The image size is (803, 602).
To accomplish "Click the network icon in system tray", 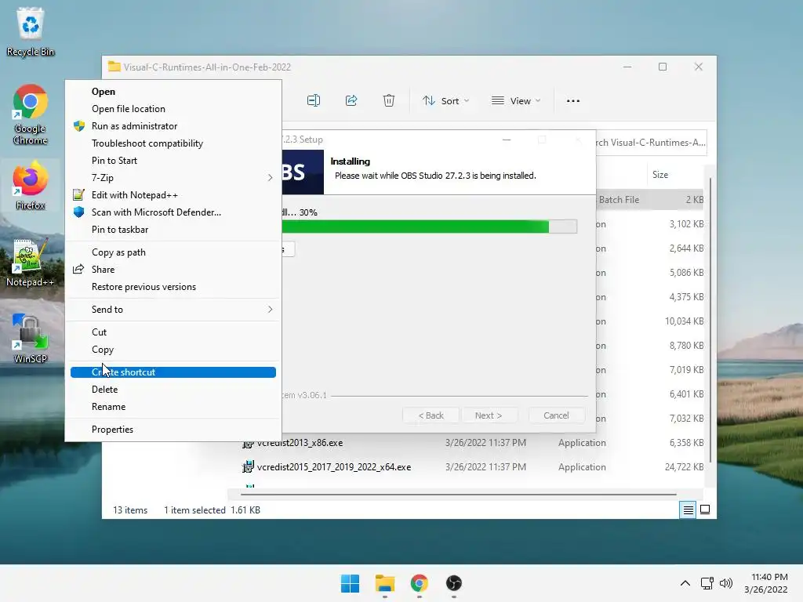I will tap(707, 583).
